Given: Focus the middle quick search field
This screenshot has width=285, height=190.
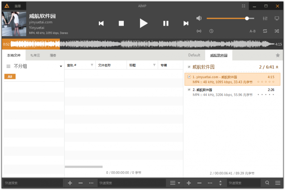Looking at the screenshot, I should [x=132, y=183].
